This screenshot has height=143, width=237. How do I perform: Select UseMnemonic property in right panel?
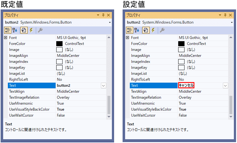(154, 103)
